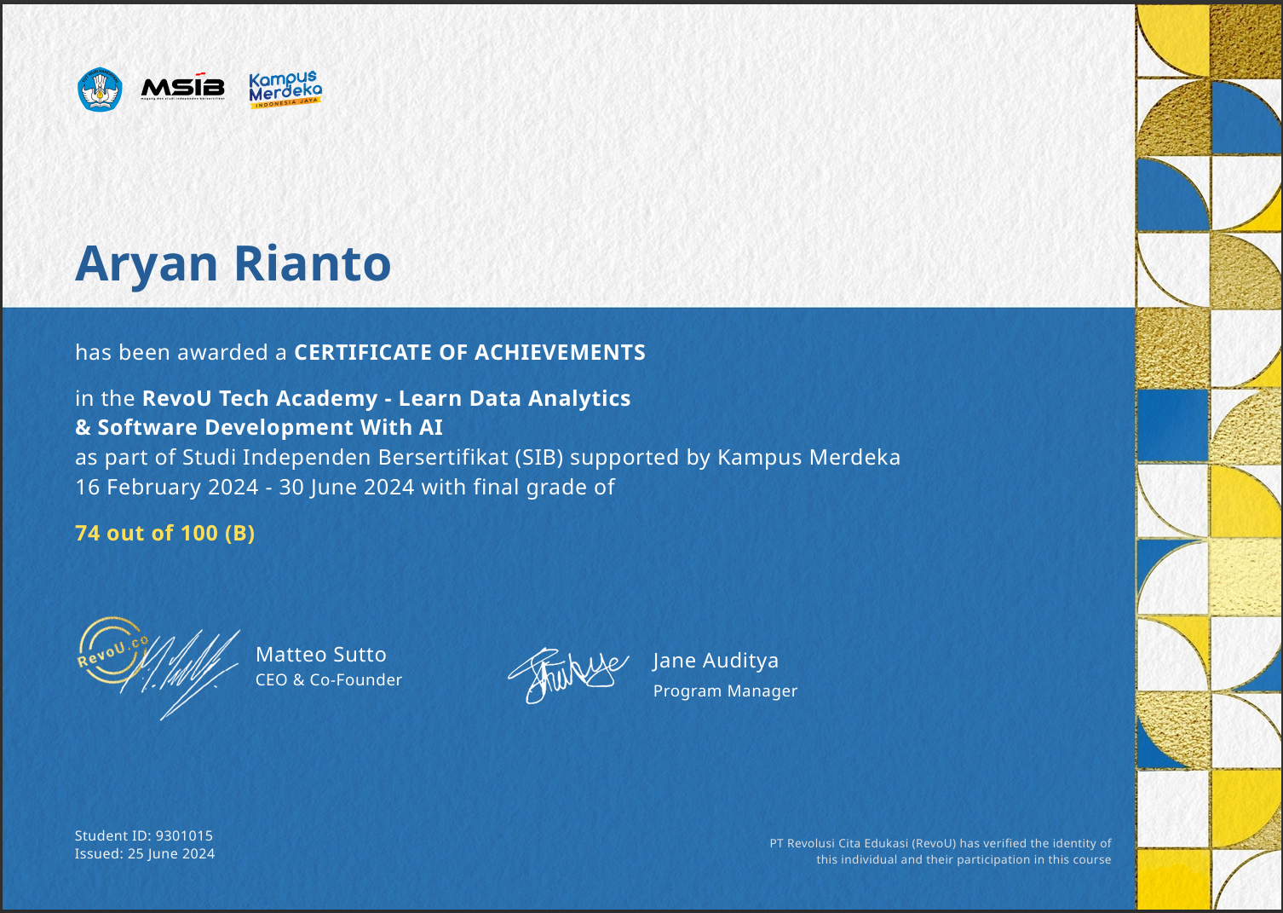Click the CEO & Co-Founder title
The height and width of the screenshot is (913, 1283).
(x=329, y=679)
